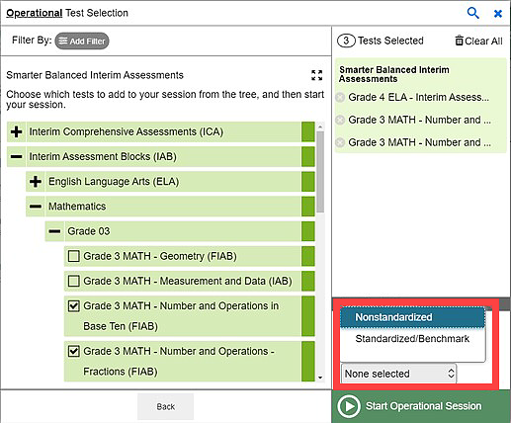511x423 pixels.
Task: Collapse the Mathematics node
Action: 36,207
